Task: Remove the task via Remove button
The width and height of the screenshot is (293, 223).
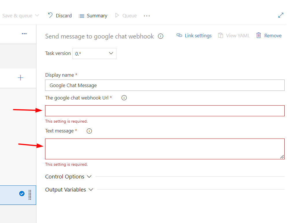Action: click(x=269, y=36)
